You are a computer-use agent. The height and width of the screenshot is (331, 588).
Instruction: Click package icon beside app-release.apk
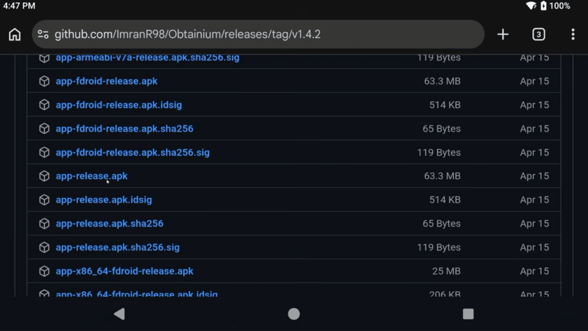pyautogui.click(x=44, y=176)
